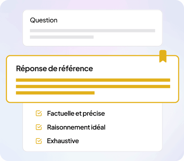Toggle the "Factuelle et précise" checkbox
184x161 pixels.
(x=39, y=113)
